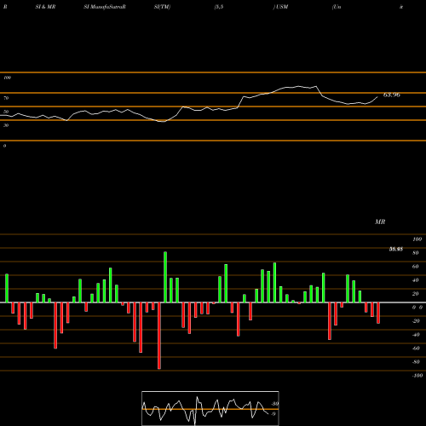The image size is (426, 426).
Task: Click the '(5,5' parameter text
Action: (219, 7)
